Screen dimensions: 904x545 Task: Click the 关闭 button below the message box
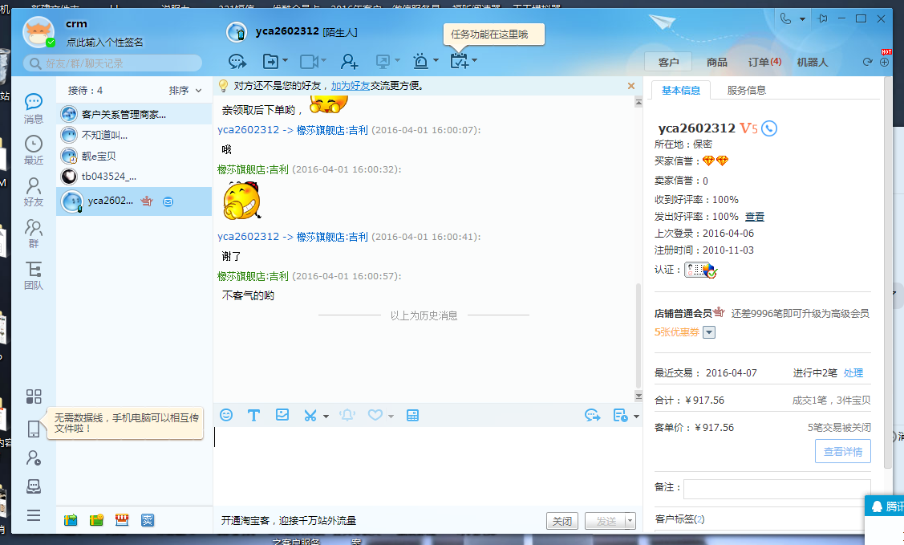point(562,521)
